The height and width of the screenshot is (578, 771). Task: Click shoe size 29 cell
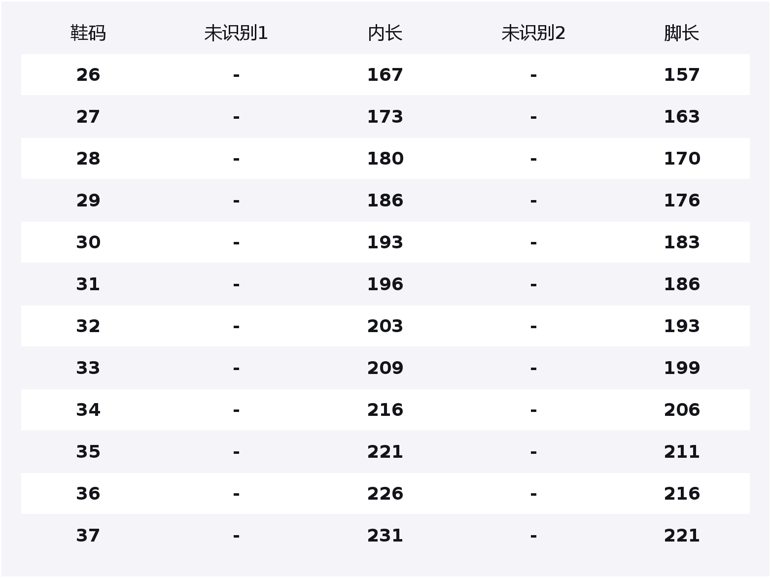tap(88, 201)
